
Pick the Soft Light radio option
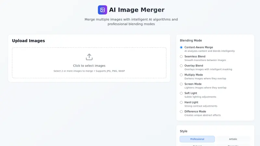[181, 93]
